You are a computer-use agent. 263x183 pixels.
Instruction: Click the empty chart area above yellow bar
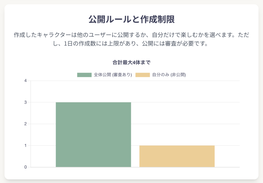[x=177, y=113]
